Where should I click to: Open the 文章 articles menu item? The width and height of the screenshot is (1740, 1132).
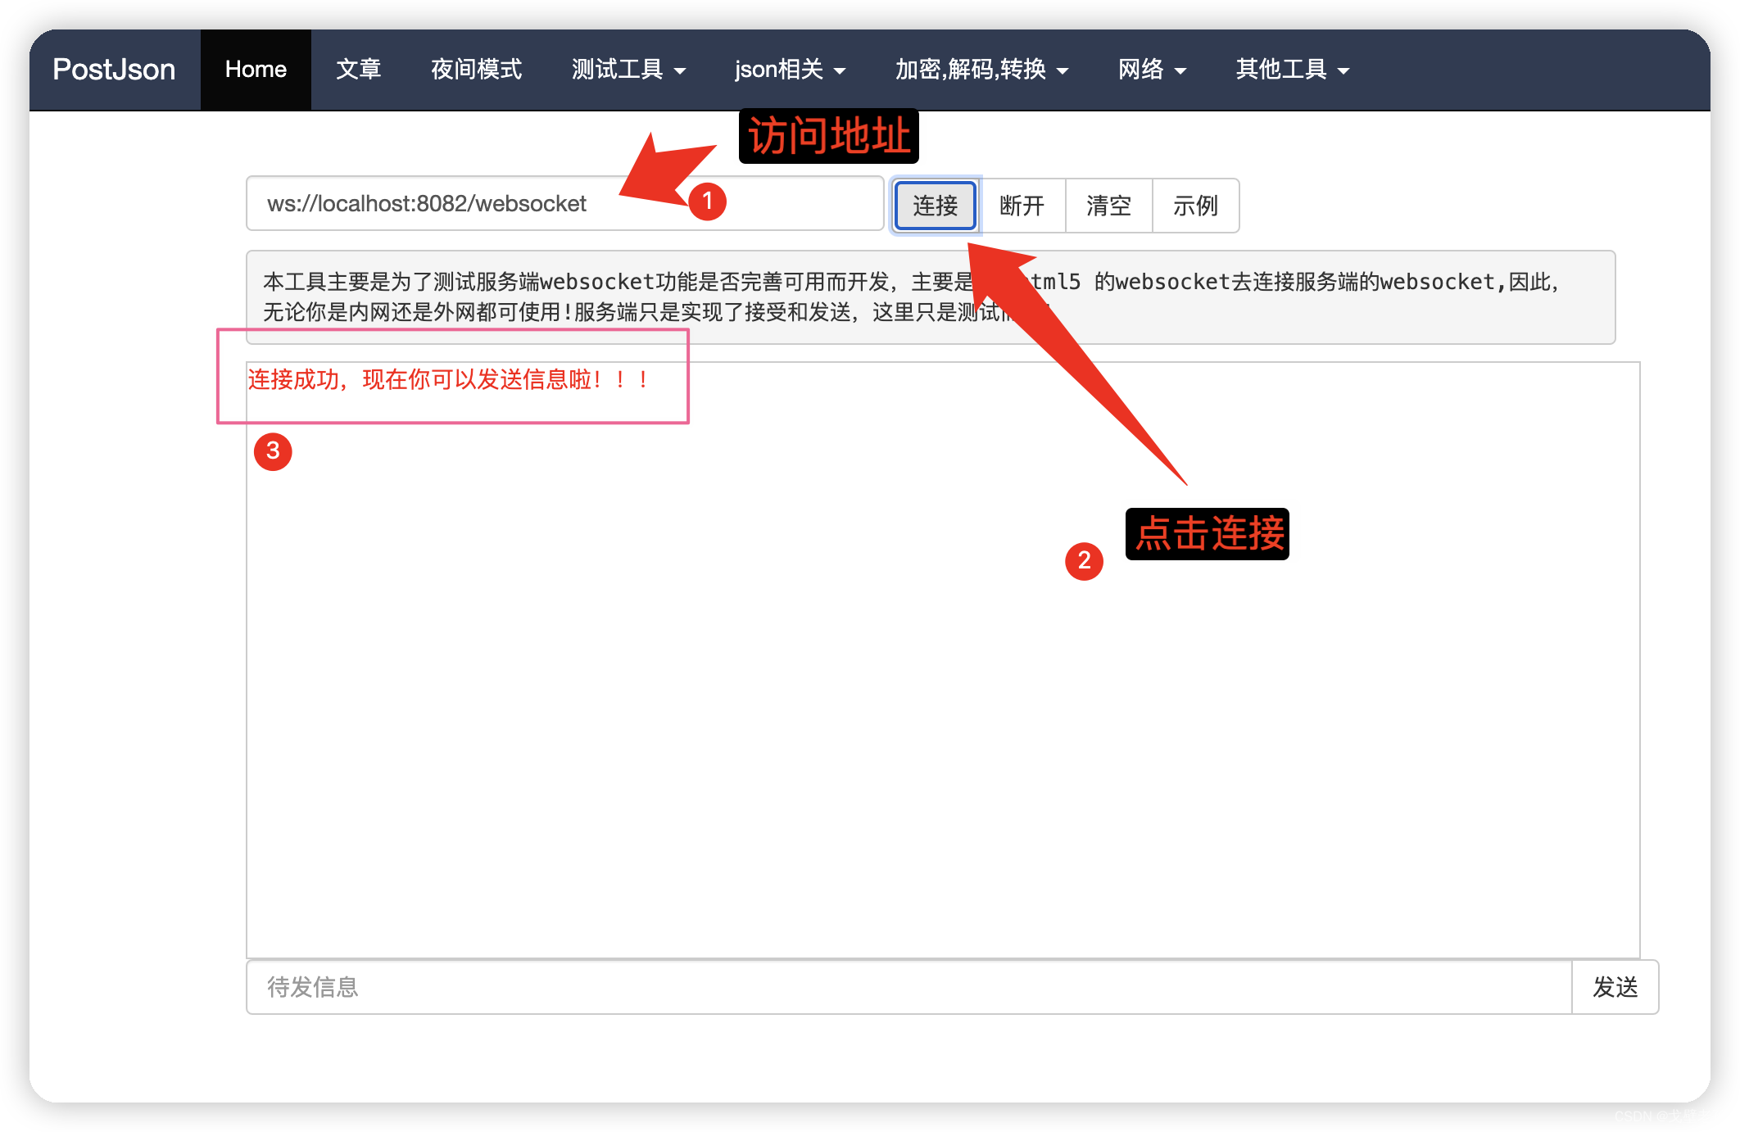tap(358, 70)
